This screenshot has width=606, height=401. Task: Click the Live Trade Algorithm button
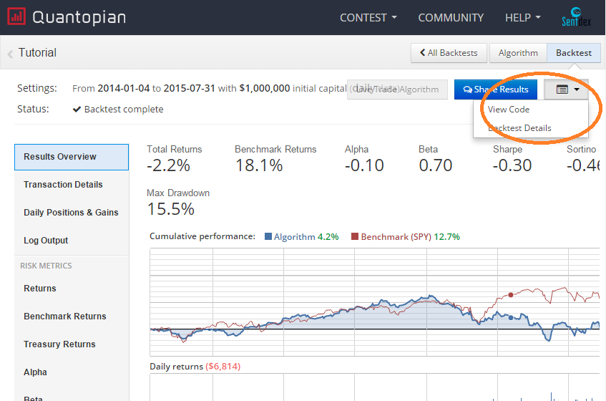pyautogui.click(x=397, y=90)
